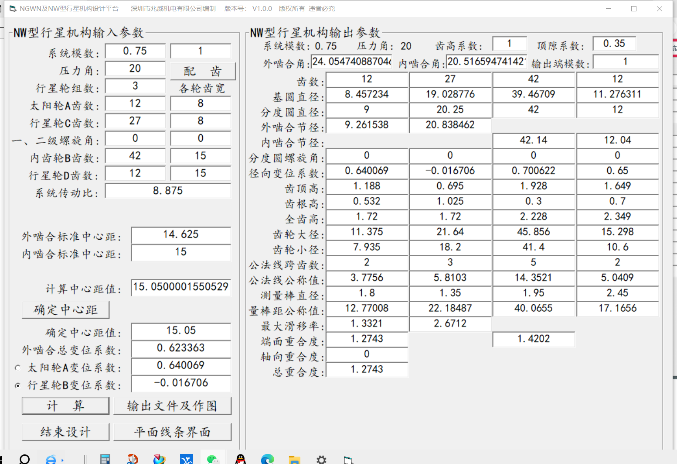Image resolution: width=677 pixels, height=464 pixels.
Task: Click the 外啮合总变位系数 field 0.623363
Action: coord(181,349)
